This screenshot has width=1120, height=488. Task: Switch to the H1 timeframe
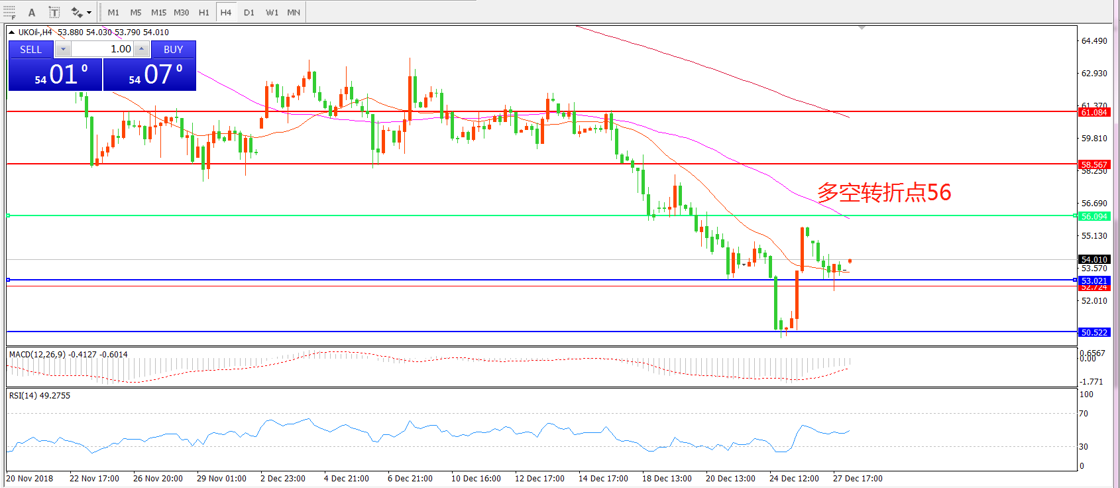pyautogui.click(x=203, y=12)
